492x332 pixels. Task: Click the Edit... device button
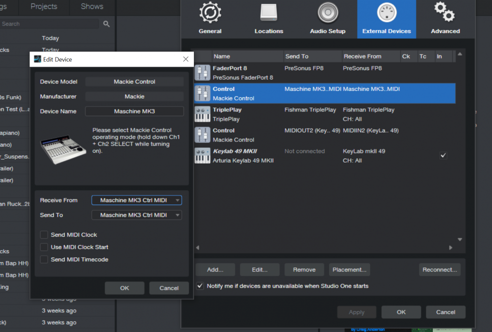click(259, 270)
